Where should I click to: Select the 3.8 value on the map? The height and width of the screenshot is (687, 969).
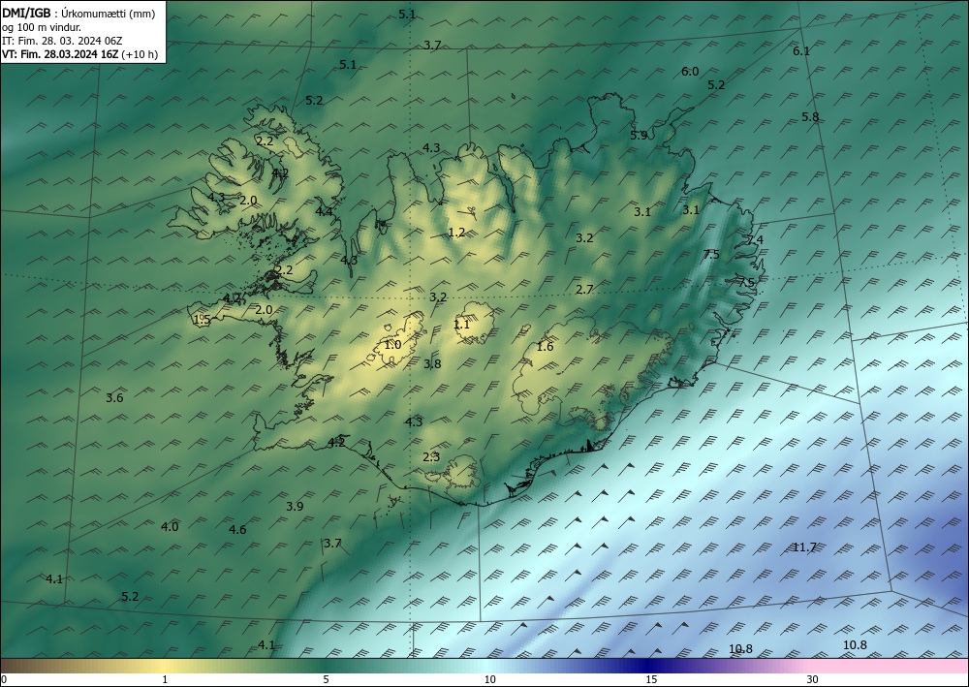[x=432, y=364]
